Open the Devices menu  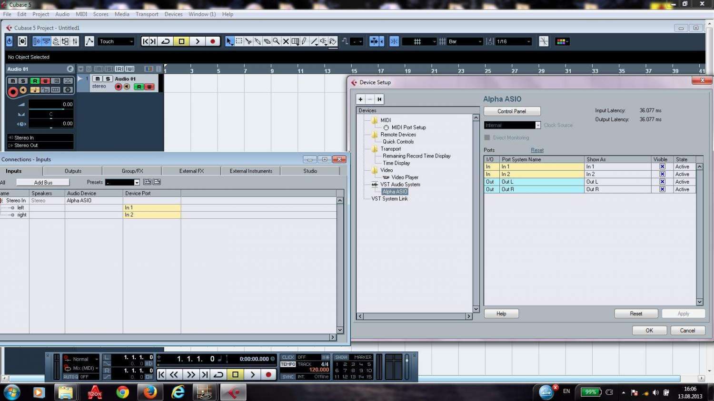tap(173, 14)
